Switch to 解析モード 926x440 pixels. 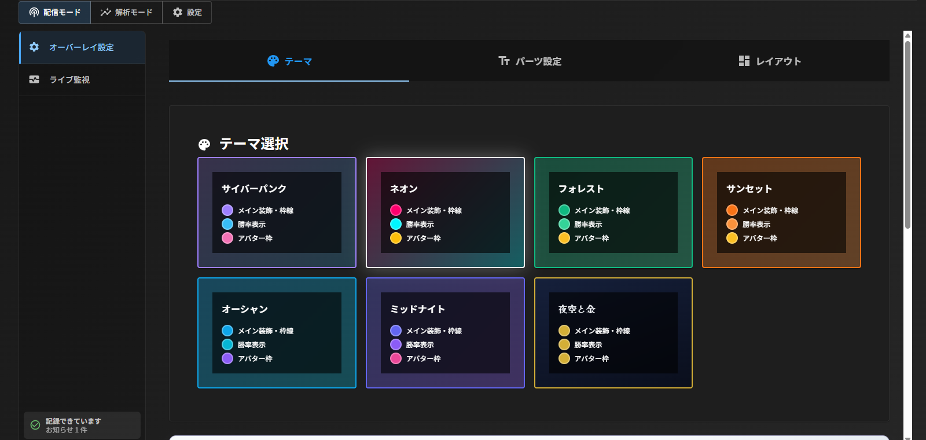tap(126, 12)
